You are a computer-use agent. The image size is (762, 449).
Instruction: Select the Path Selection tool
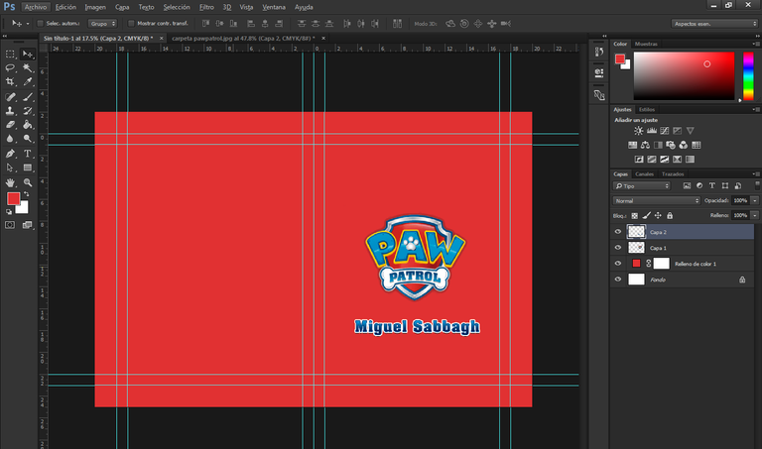10,168
